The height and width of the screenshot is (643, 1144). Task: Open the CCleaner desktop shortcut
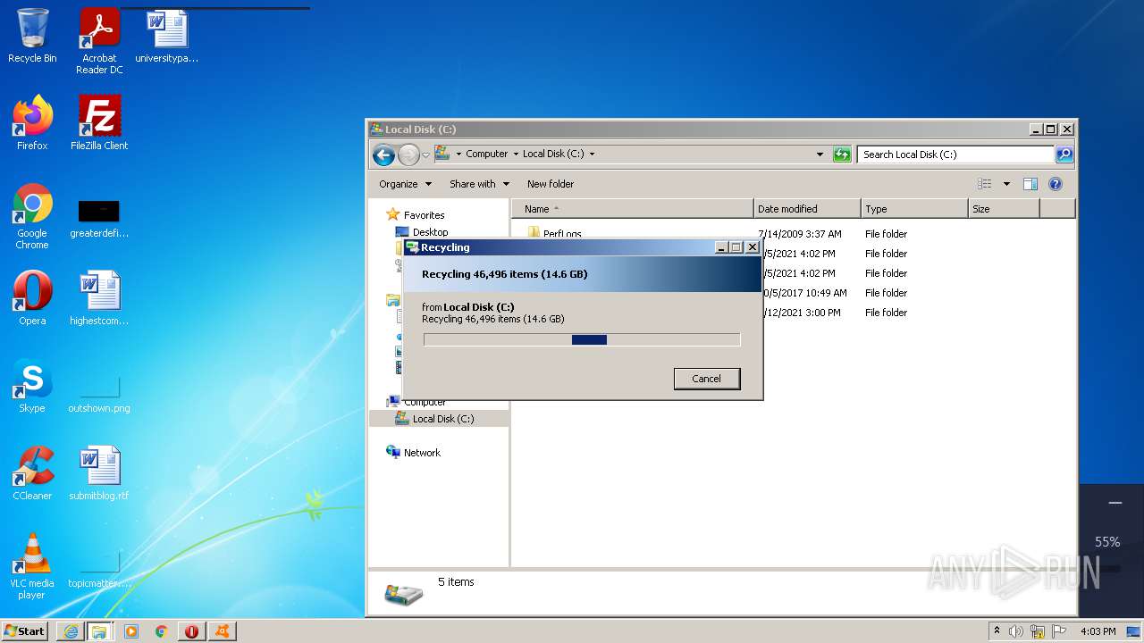point(32,473)
